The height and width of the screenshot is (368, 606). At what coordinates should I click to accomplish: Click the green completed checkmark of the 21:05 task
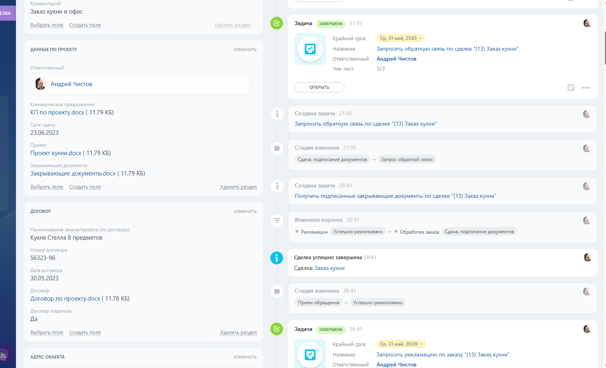click(276, 23)
